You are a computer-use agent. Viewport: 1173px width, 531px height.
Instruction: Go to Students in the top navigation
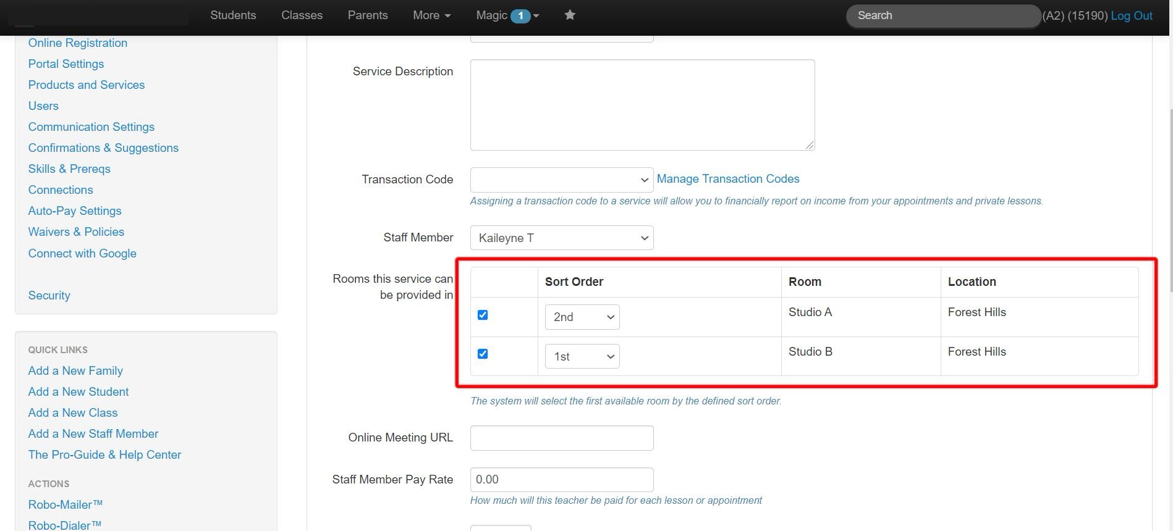(x=233, y=15)
